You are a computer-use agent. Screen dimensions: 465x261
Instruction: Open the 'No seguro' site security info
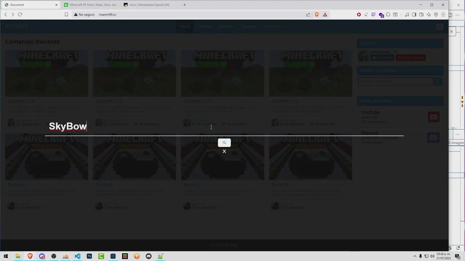point(84,14)
